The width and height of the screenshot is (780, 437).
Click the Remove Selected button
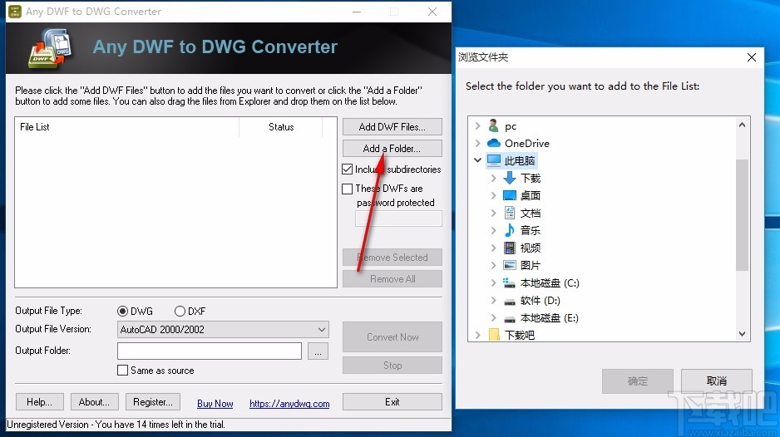click(392, 258)
